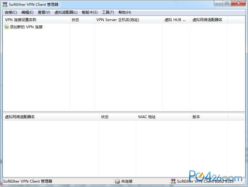This screenshot has width=248, height=187.
Task: Sort by lower list 状态 column header
Action: [118, 117]
